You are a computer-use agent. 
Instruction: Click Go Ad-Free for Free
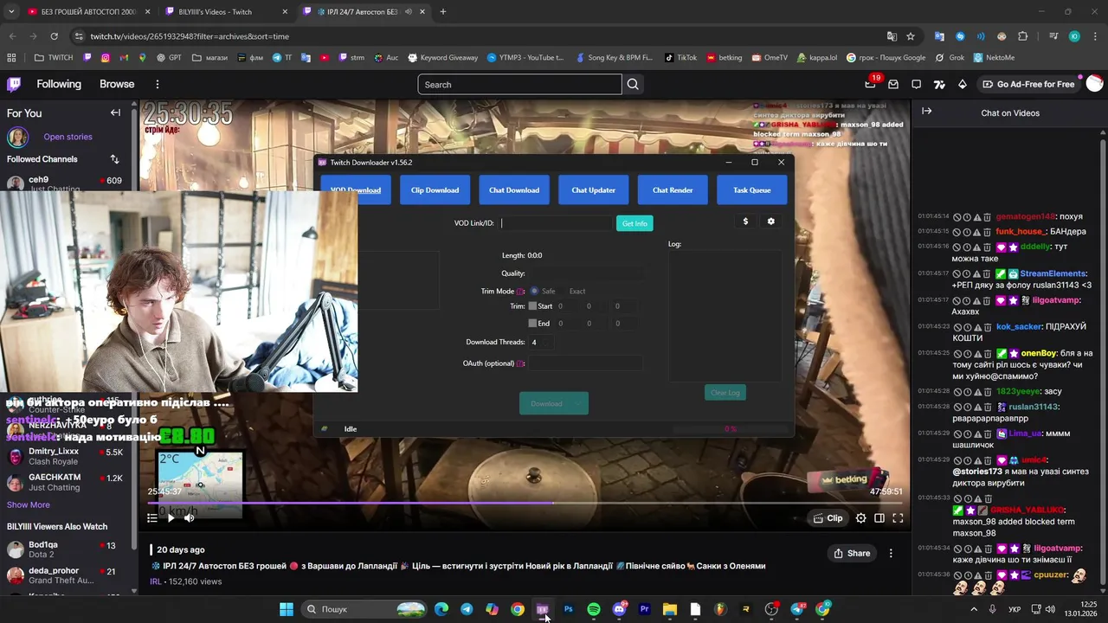[1028, 84]
